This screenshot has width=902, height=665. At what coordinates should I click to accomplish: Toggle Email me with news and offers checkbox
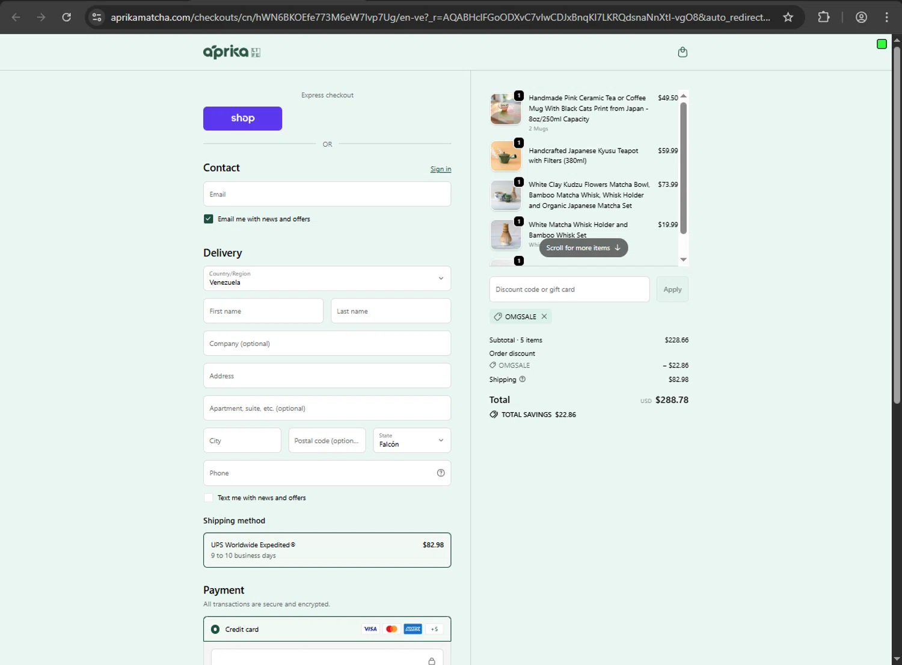(208, 219)
